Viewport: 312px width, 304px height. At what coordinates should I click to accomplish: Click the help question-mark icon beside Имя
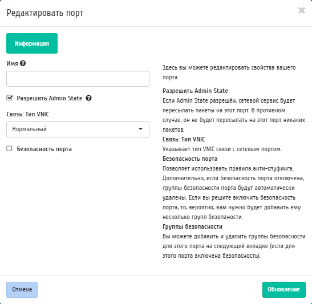pyautogui.click(x=23, y=63)
